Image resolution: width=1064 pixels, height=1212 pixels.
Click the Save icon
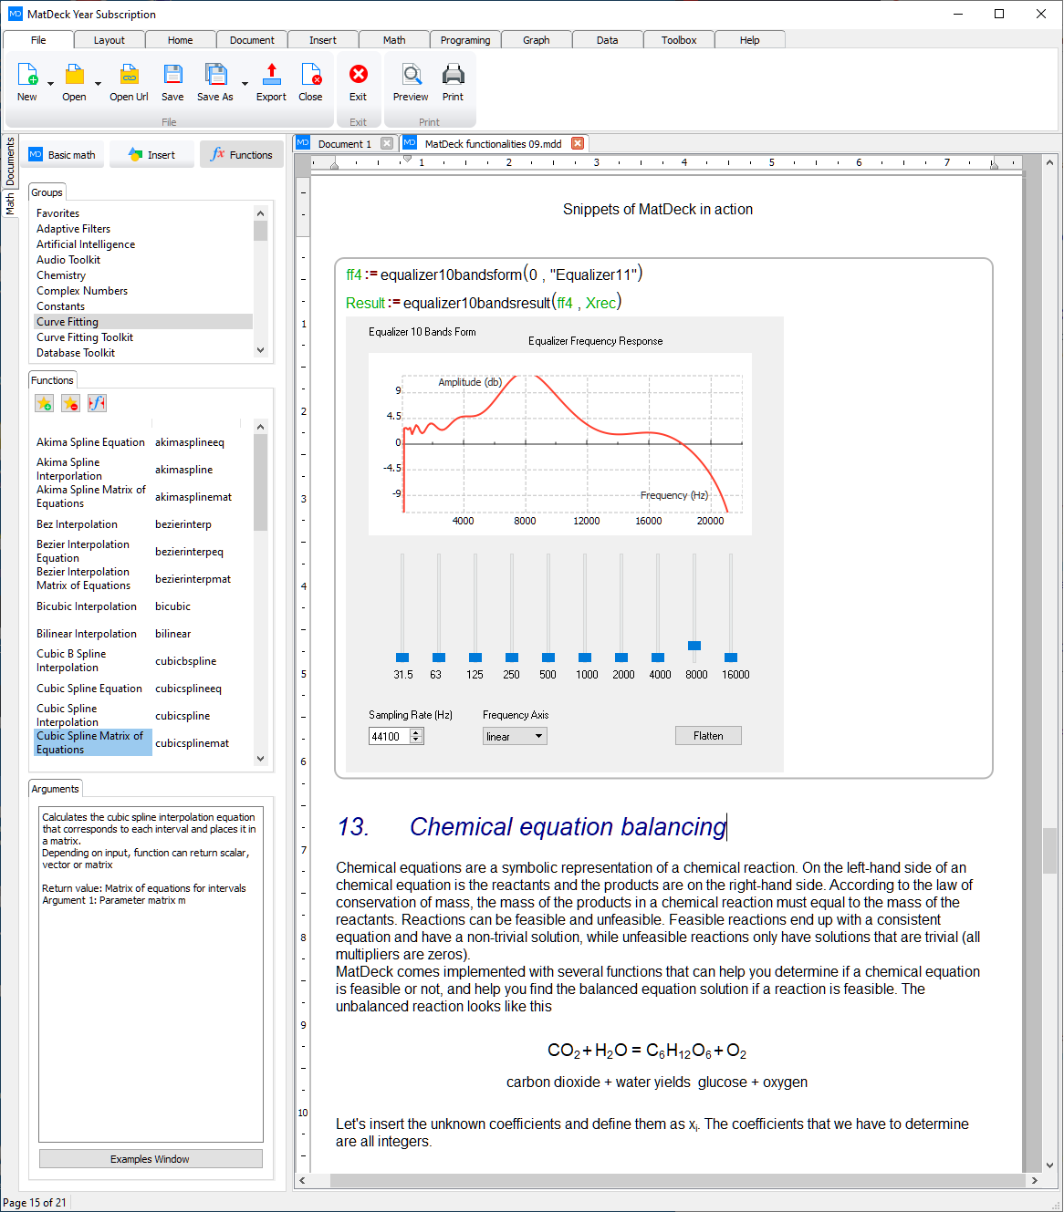tap(172, 75)
